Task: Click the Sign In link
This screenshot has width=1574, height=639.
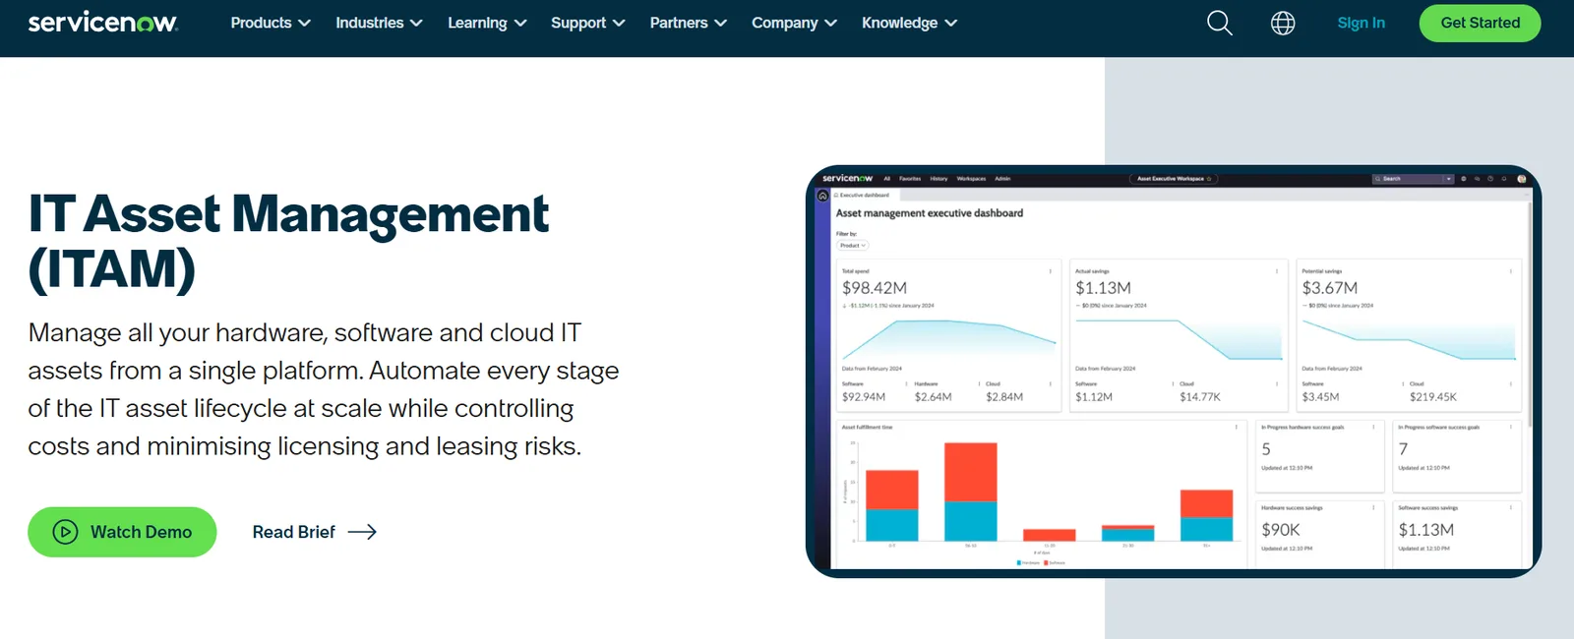Action: (1361, 23)
